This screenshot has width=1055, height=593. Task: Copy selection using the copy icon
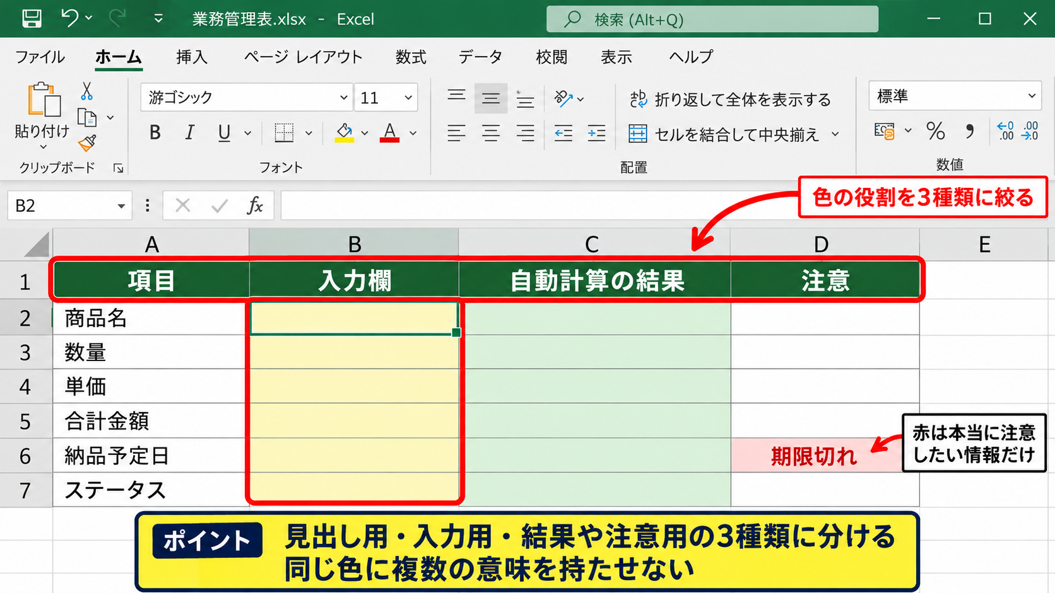pos(87,117)
